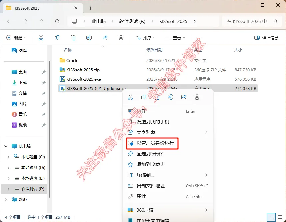The width and height of the screenshot is (286, 222).
Task: Click the toolbar Rename icon
Action: tap(89, 38)
